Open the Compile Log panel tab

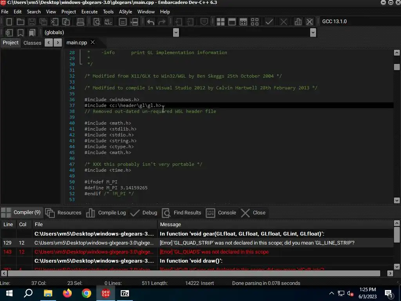coord(106,213)
